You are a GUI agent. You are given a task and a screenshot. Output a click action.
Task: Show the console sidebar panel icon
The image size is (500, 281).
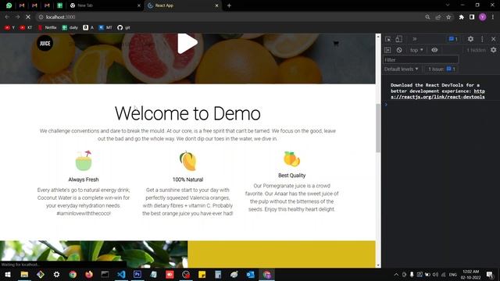(387, 50)
